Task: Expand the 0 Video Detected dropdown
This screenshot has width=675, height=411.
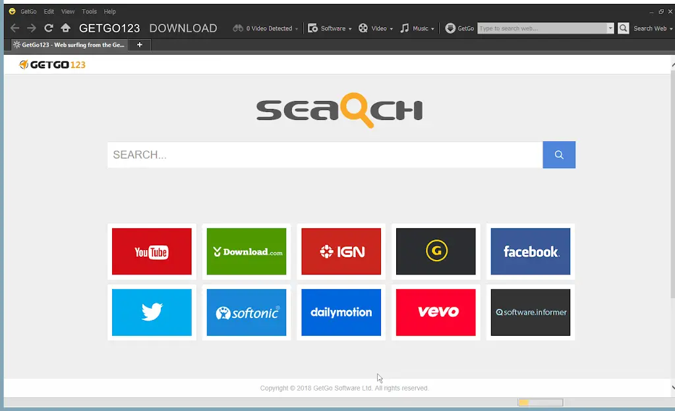Action: click(297, 29)
